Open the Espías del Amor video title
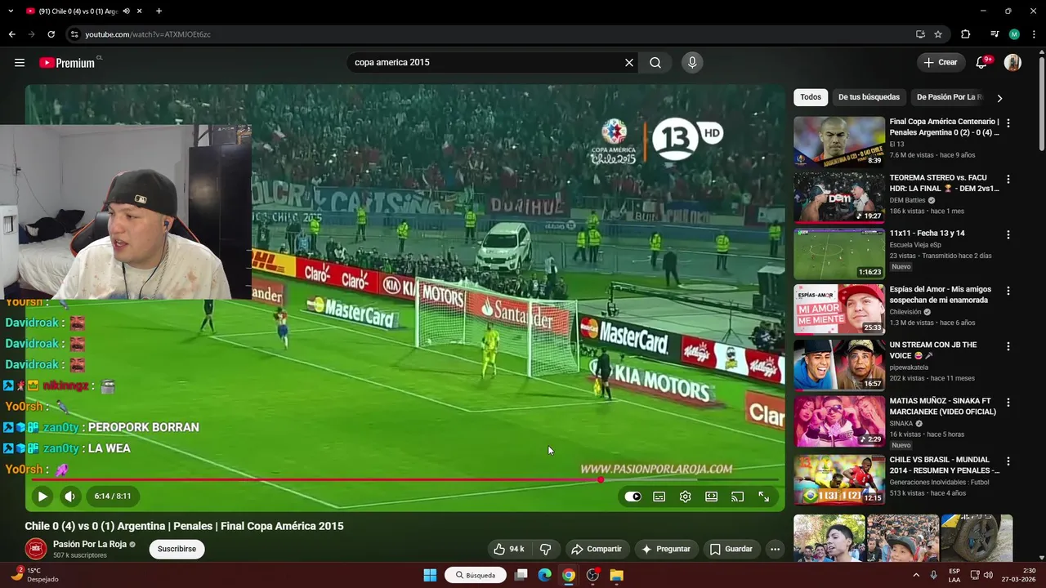The image size is (1046, 588). pos(940,295)
